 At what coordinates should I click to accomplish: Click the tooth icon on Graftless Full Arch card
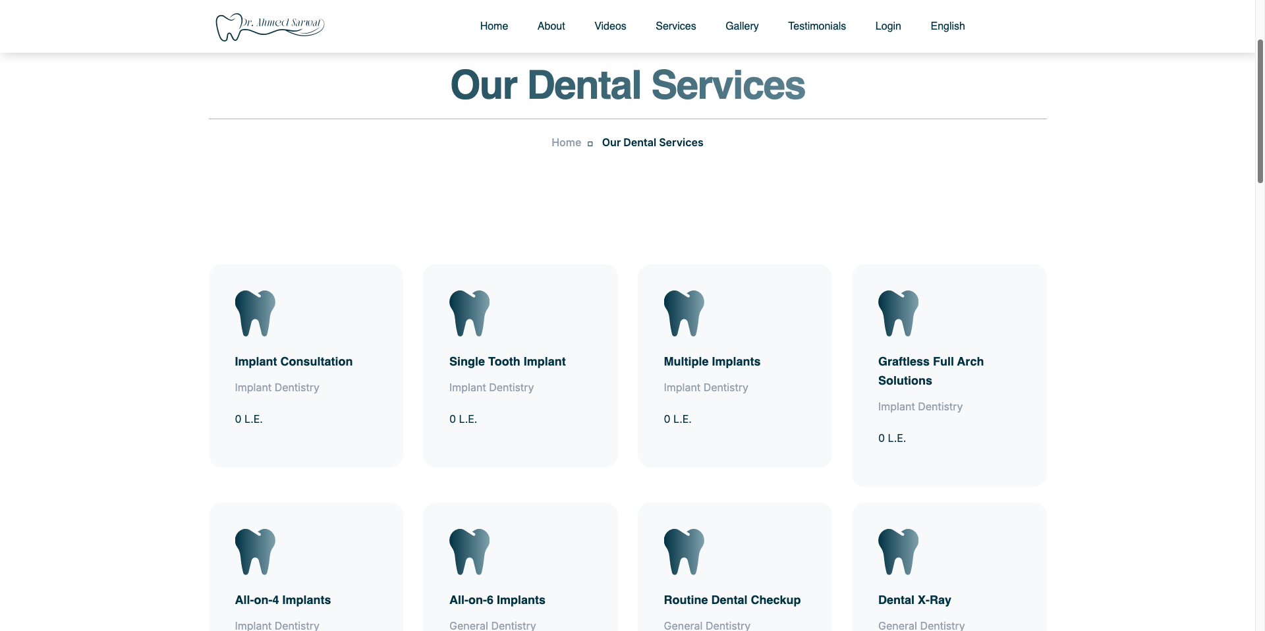coord(898,314)
